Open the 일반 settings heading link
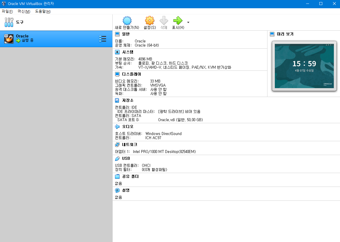 point(126,34)
